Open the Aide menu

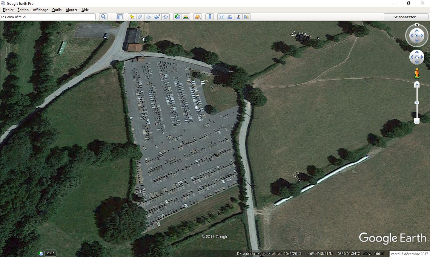coord(85,10)
